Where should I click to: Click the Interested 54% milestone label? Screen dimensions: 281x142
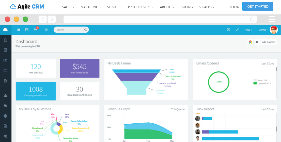coord(38,136)
